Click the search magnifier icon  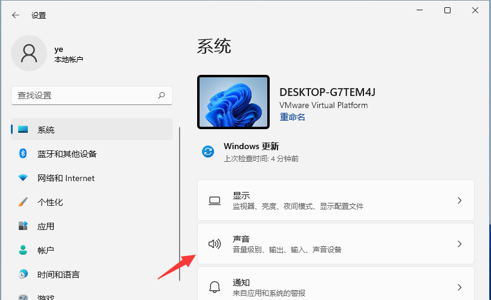point(161,95)
